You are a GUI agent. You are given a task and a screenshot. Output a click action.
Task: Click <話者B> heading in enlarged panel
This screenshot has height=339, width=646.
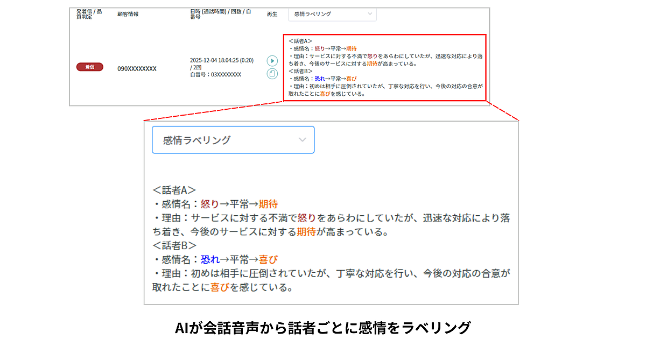pyautogui.click(x=174, y=245)
